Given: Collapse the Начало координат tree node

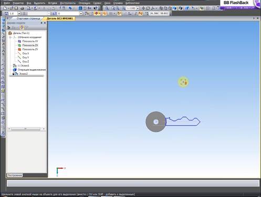Looking at the screenshot, I should tap(11, 37).
